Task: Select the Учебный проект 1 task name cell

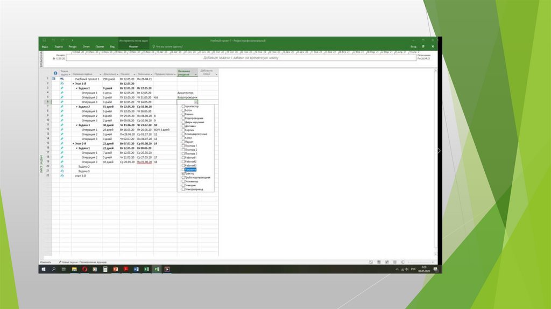Action: (x=87, y=79)
